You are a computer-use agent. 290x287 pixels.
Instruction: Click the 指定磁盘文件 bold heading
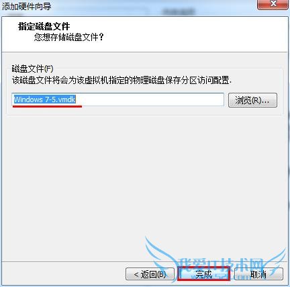coord(44,26)
